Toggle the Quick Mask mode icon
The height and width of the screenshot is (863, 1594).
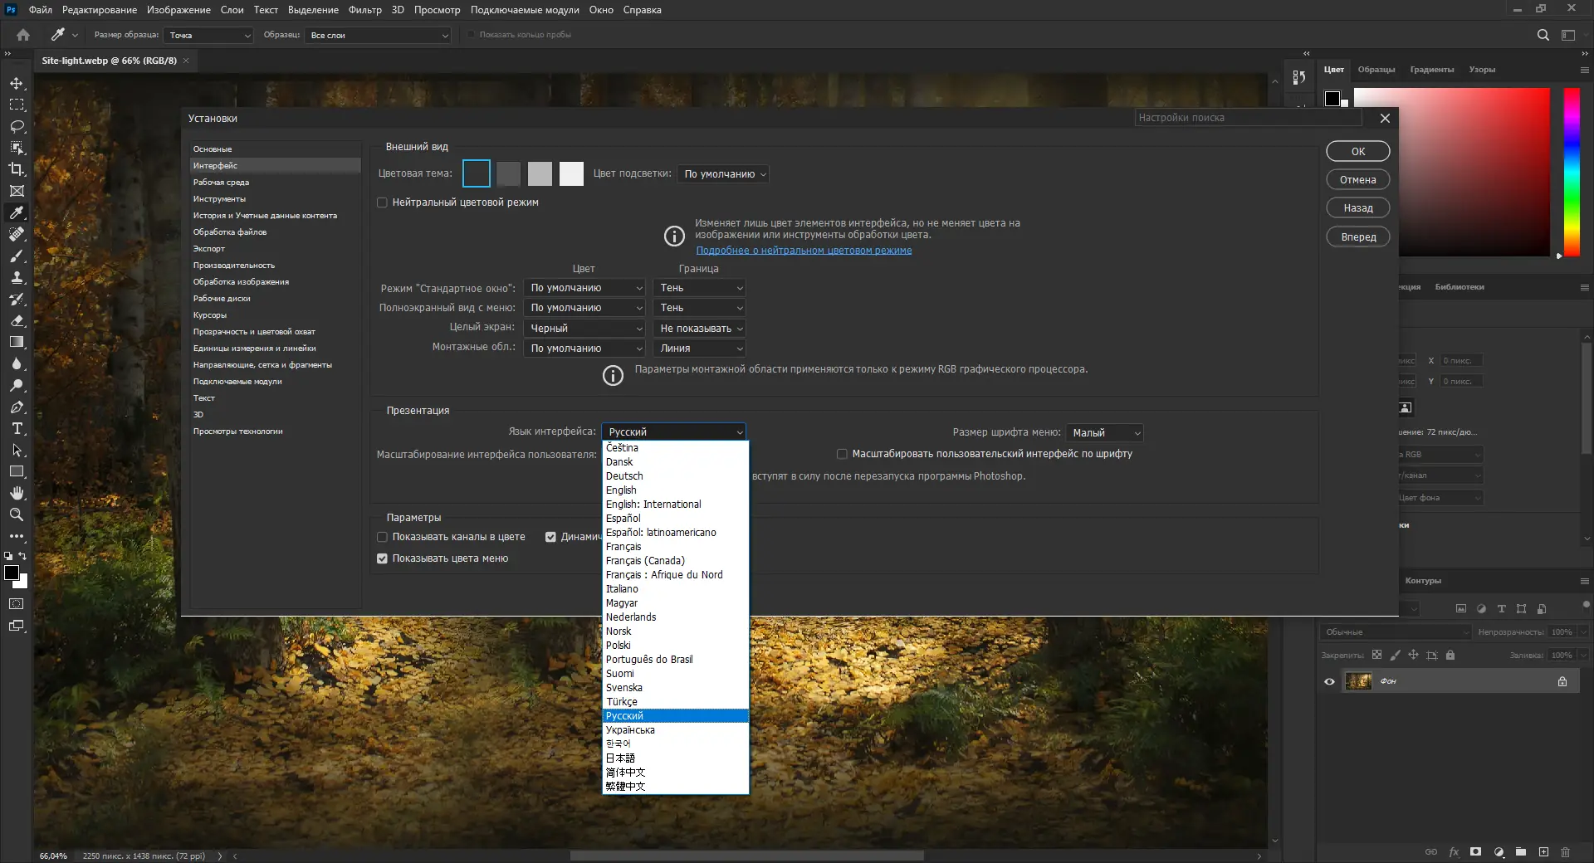click(17, 604)
